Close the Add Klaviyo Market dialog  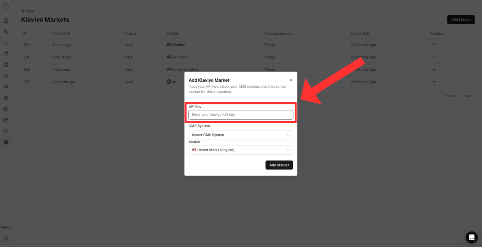(291, 80)
